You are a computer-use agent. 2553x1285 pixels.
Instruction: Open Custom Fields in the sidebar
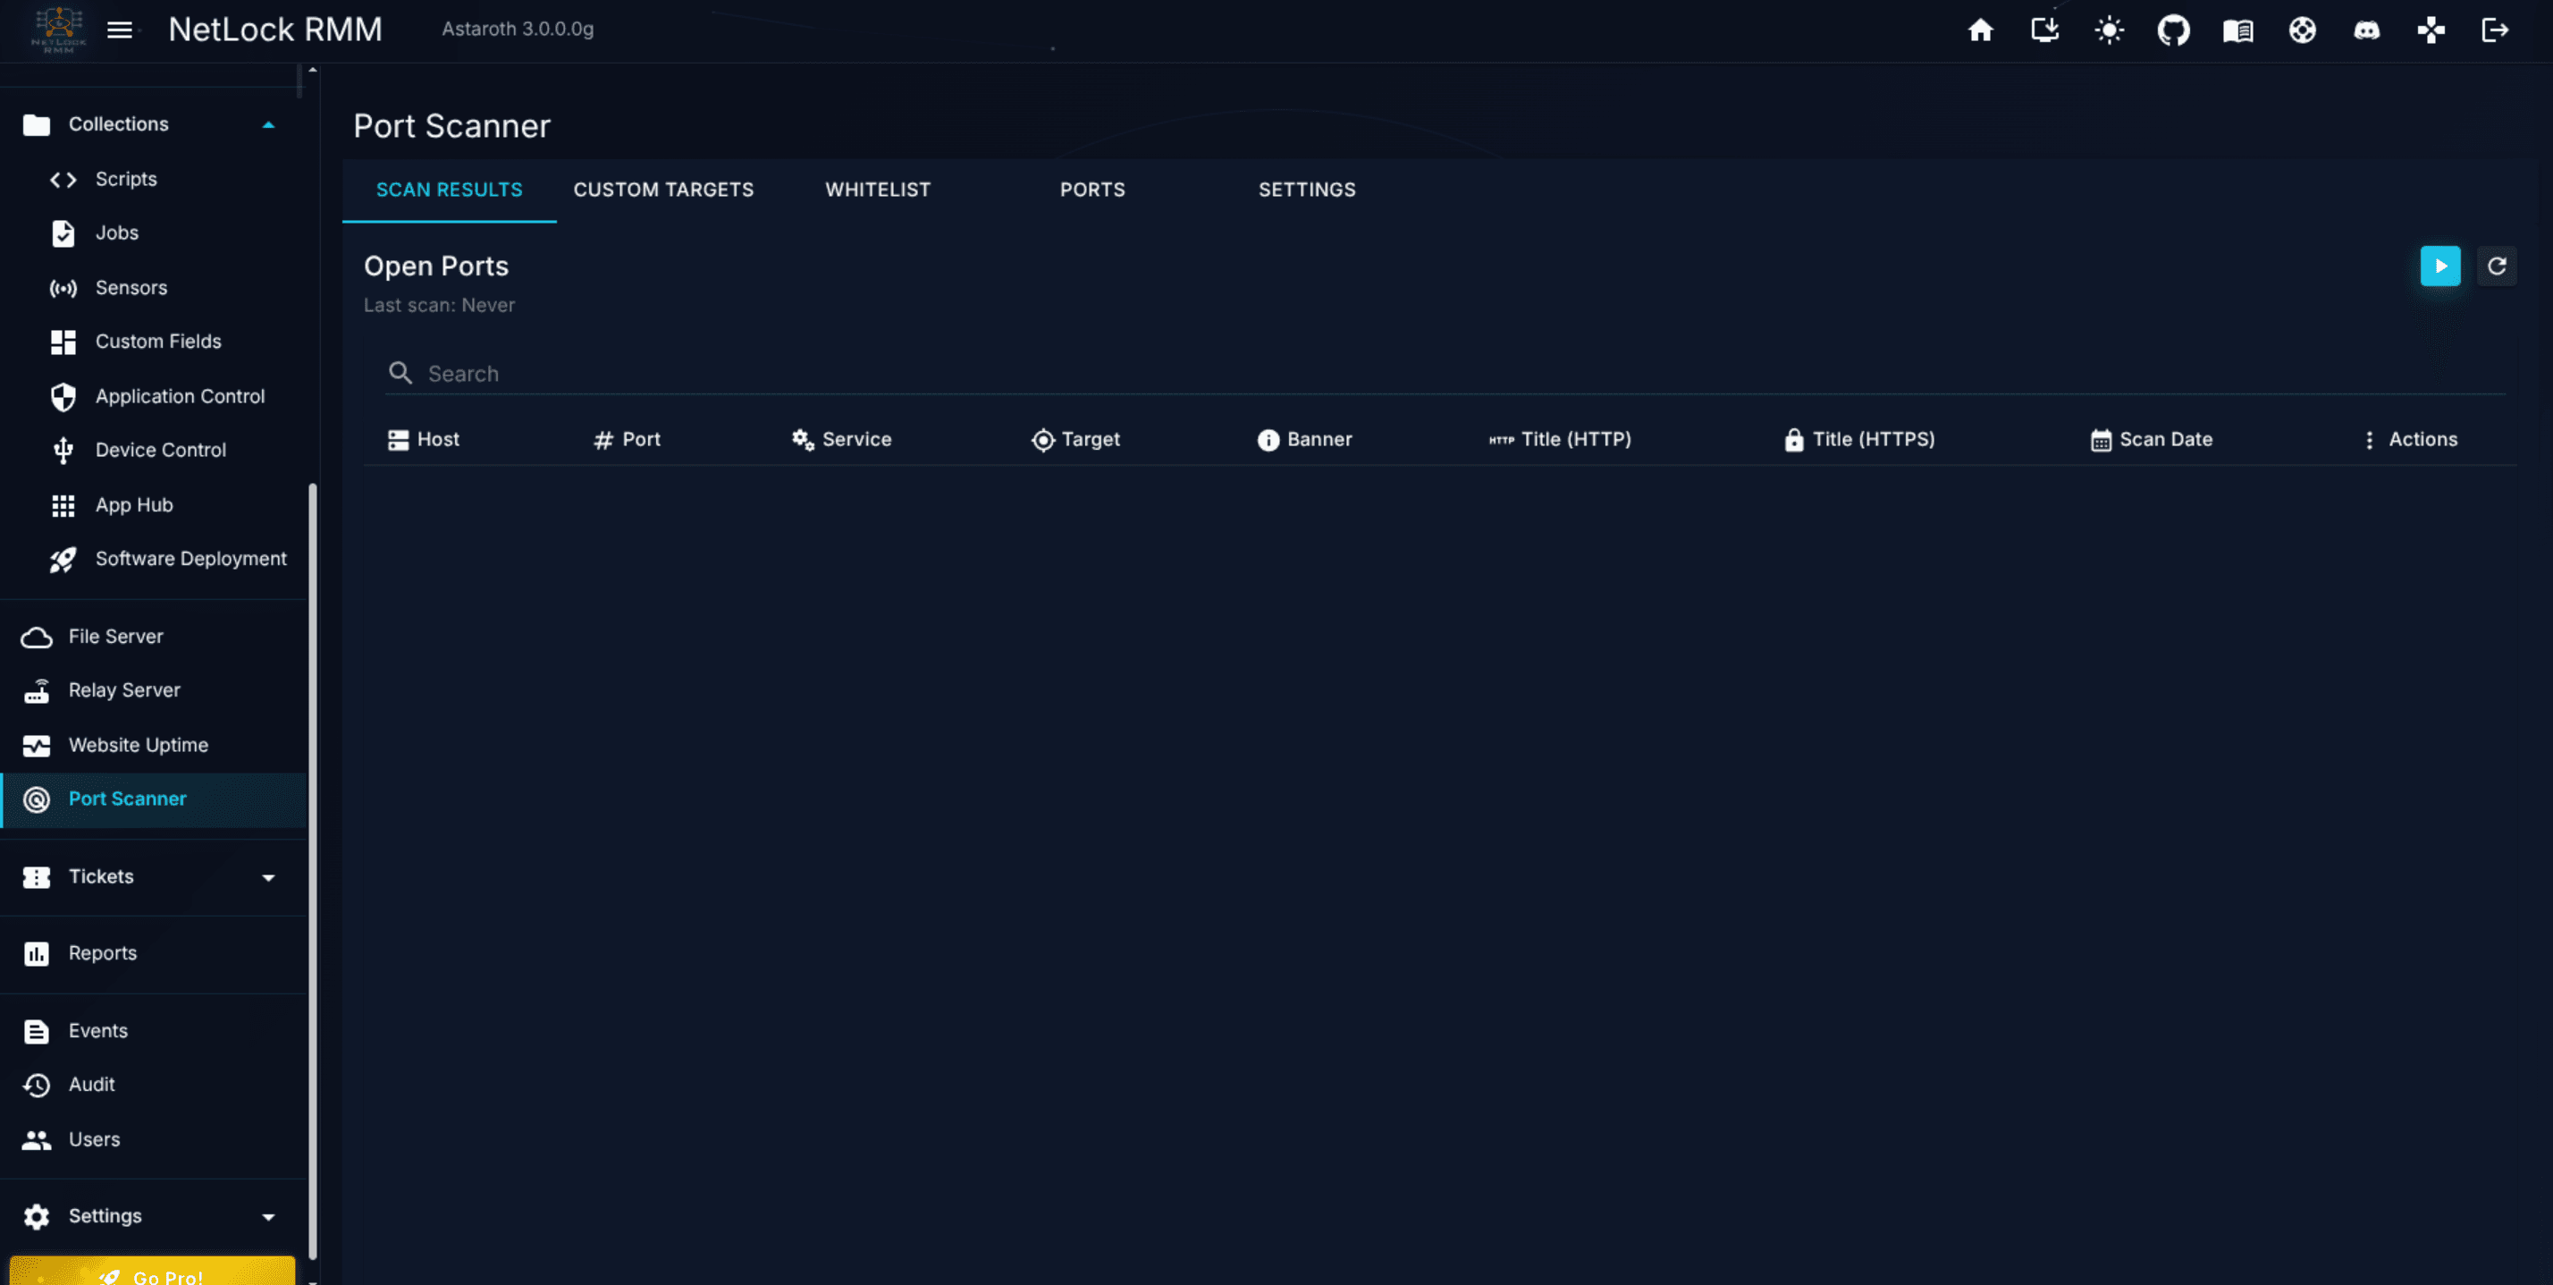coord(154,341)
